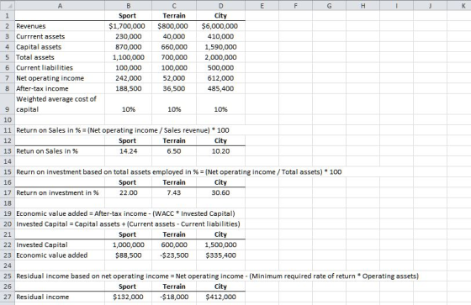Click current assets value 410,000

[220, 37]
